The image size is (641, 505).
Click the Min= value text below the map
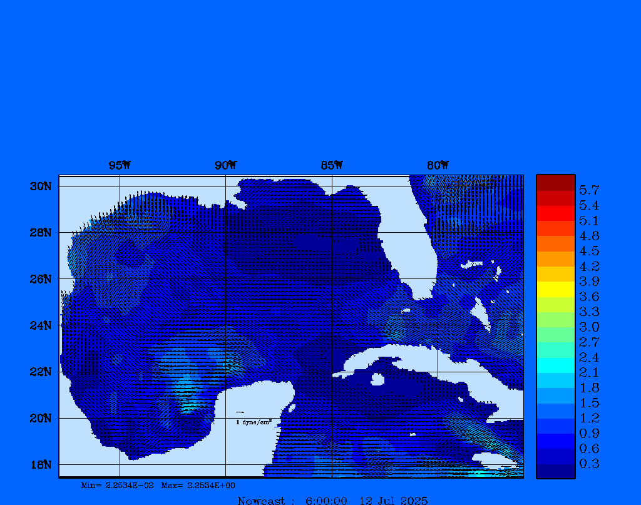coord(119,486)
